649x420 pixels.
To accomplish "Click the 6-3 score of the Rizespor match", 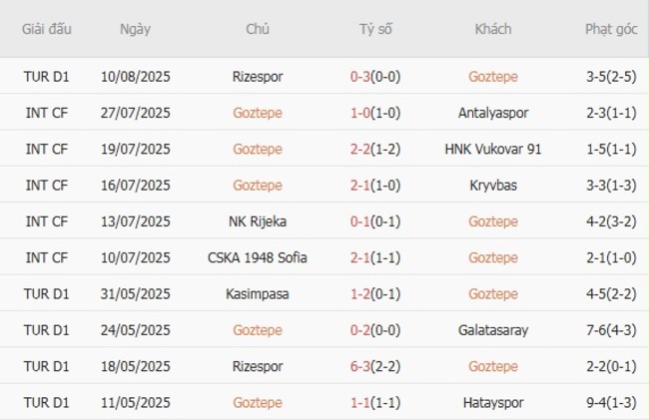I will pyautogui.click(x=362, y=366).
